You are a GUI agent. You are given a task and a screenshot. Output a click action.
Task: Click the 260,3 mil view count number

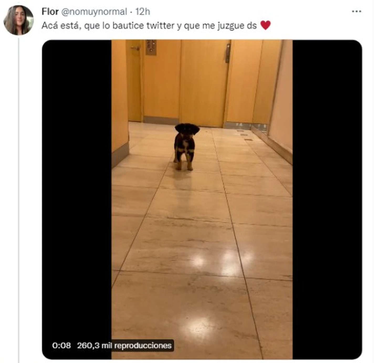tap(94, 345)
